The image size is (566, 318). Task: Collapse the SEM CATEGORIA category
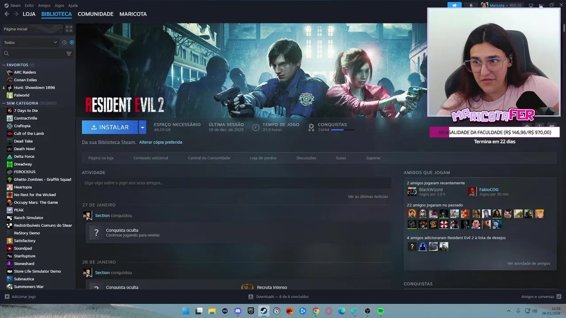(4, 103)
